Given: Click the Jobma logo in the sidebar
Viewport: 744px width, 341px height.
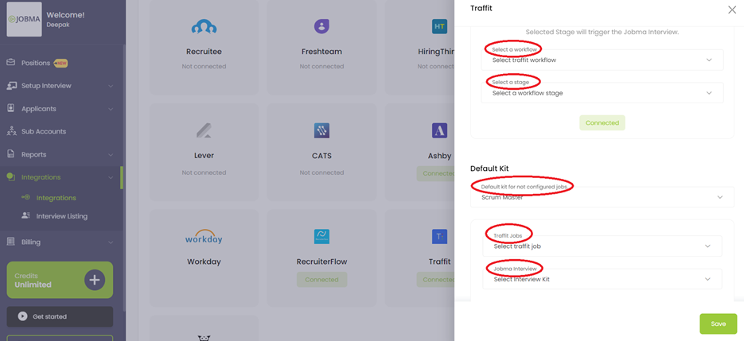Looking at the screenshot, I should 24,19.
